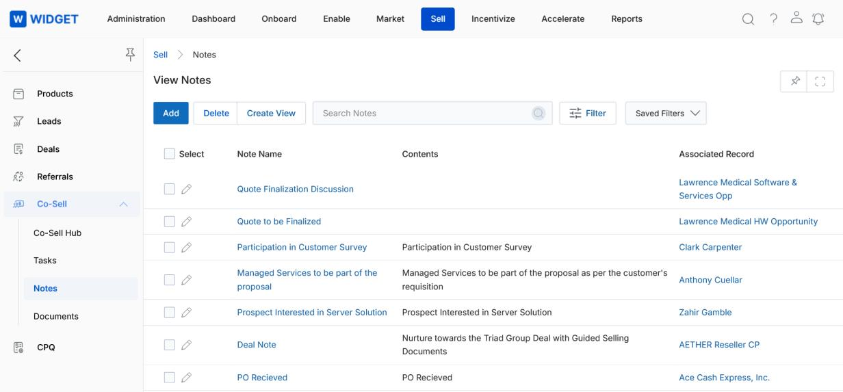Click the Filter sliders icon
This screenshot has height=392, width=843.
pos(575,114)
